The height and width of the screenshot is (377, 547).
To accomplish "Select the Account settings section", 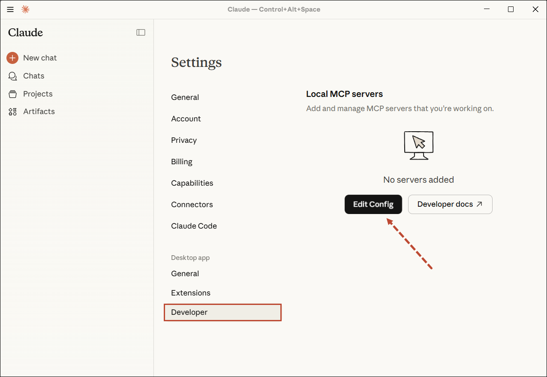I will (186, 119).
